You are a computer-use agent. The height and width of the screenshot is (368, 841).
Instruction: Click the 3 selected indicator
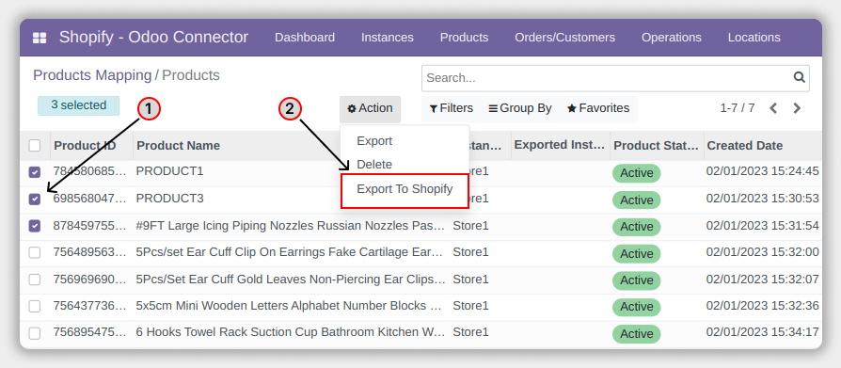click(x=78, y=105)
